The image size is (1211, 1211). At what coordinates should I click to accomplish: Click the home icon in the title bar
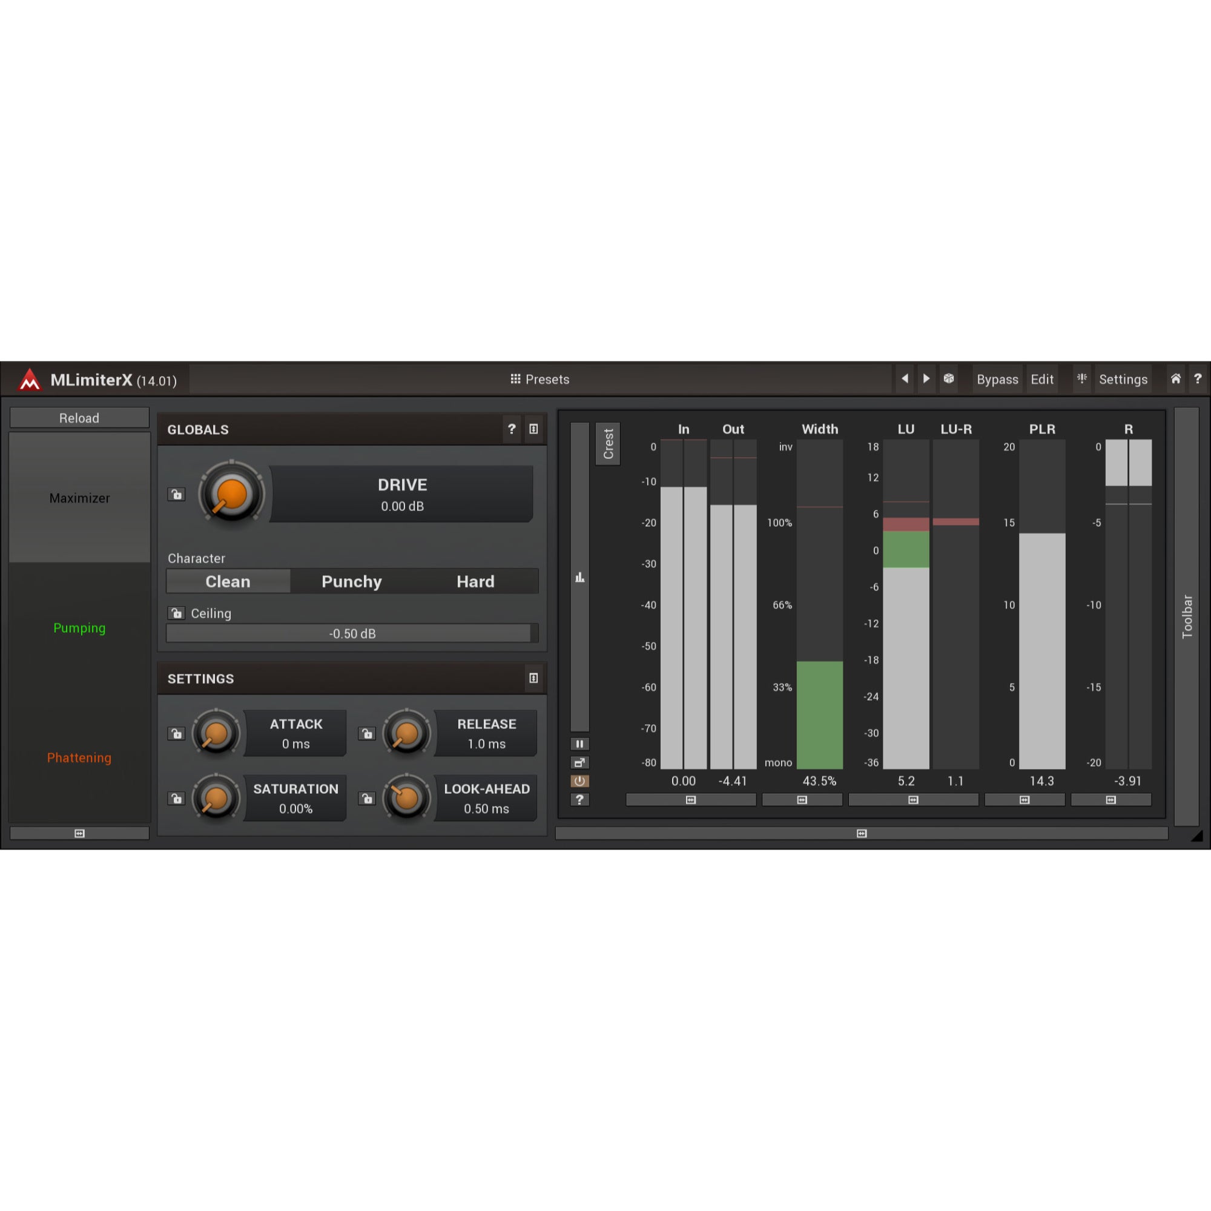tap(1175, 378)
